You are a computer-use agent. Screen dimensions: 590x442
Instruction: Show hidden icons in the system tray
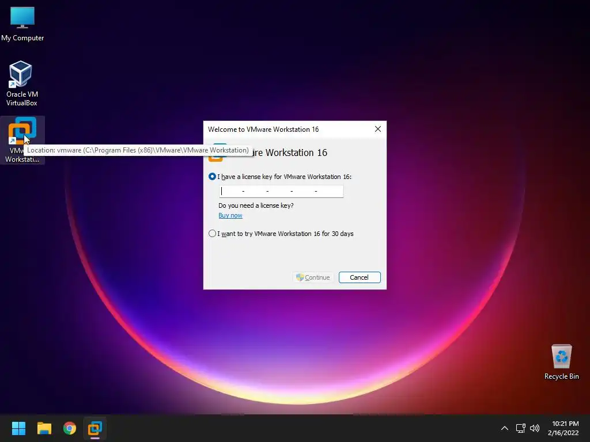pos(505,428)
